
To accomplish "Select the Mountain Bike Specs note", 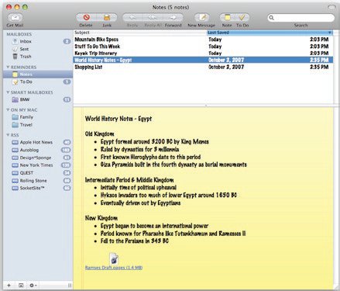I will click(x=203, y=40).
